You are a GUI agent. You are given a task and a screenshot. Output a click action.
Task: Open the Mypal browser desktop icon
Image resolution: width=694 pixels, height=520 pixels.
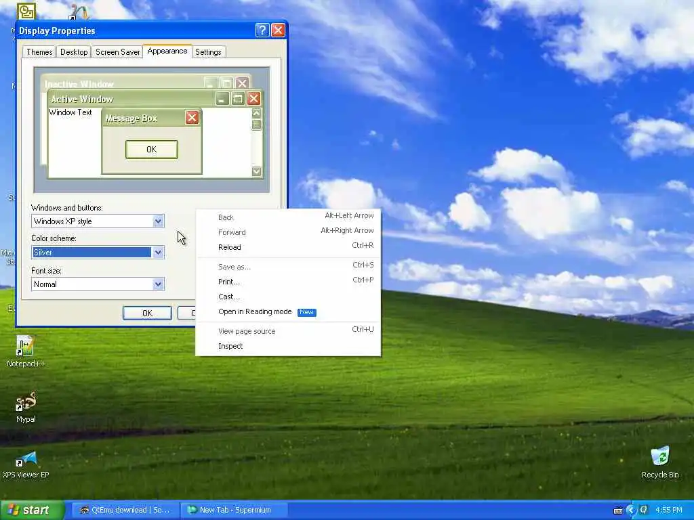click(26, 407)
